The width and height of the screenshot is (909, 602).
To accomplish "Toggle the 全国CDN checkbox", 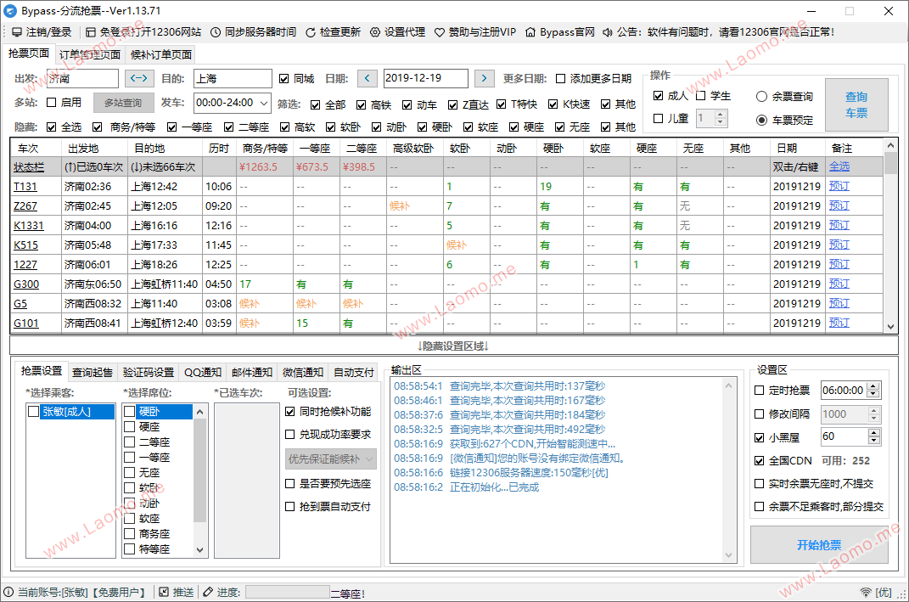I will (759, 460).
